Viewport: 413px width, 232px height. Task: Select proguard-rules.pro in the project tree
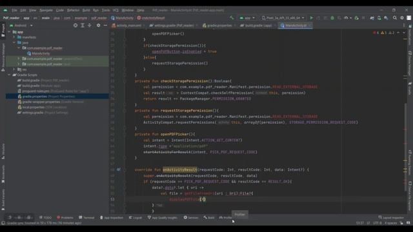coord(53,91)
